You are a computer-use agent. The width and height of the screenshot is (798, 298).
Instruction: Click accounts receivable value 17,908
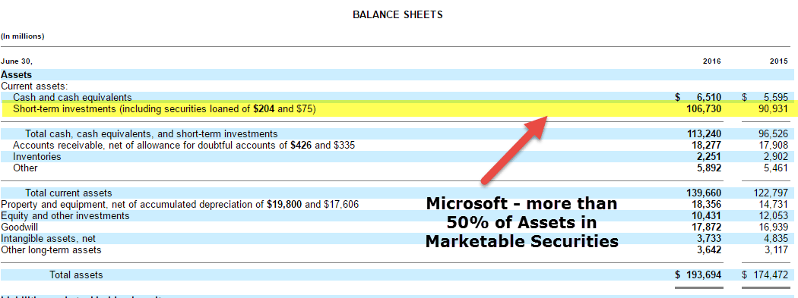pyautogui.click(x=773, y=145)
